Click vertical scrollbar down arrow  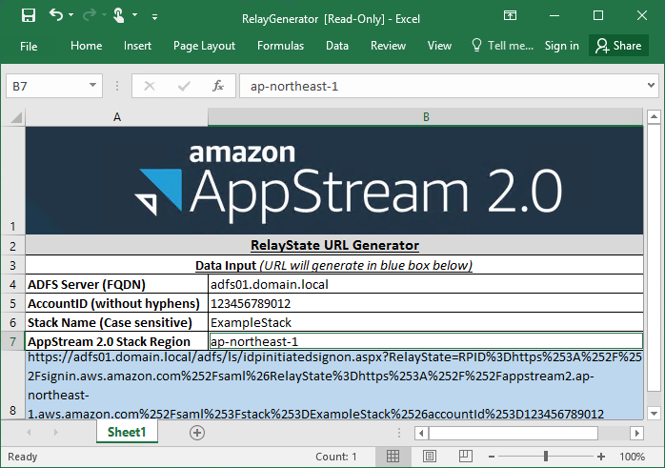[654, 413]
